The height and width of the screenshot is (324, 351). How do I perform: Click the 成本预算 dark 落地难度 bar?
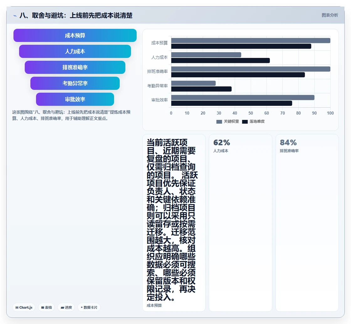241,46
